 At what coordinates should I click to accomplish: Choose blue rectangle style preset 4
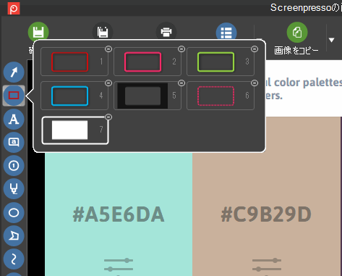pos(74,96)
